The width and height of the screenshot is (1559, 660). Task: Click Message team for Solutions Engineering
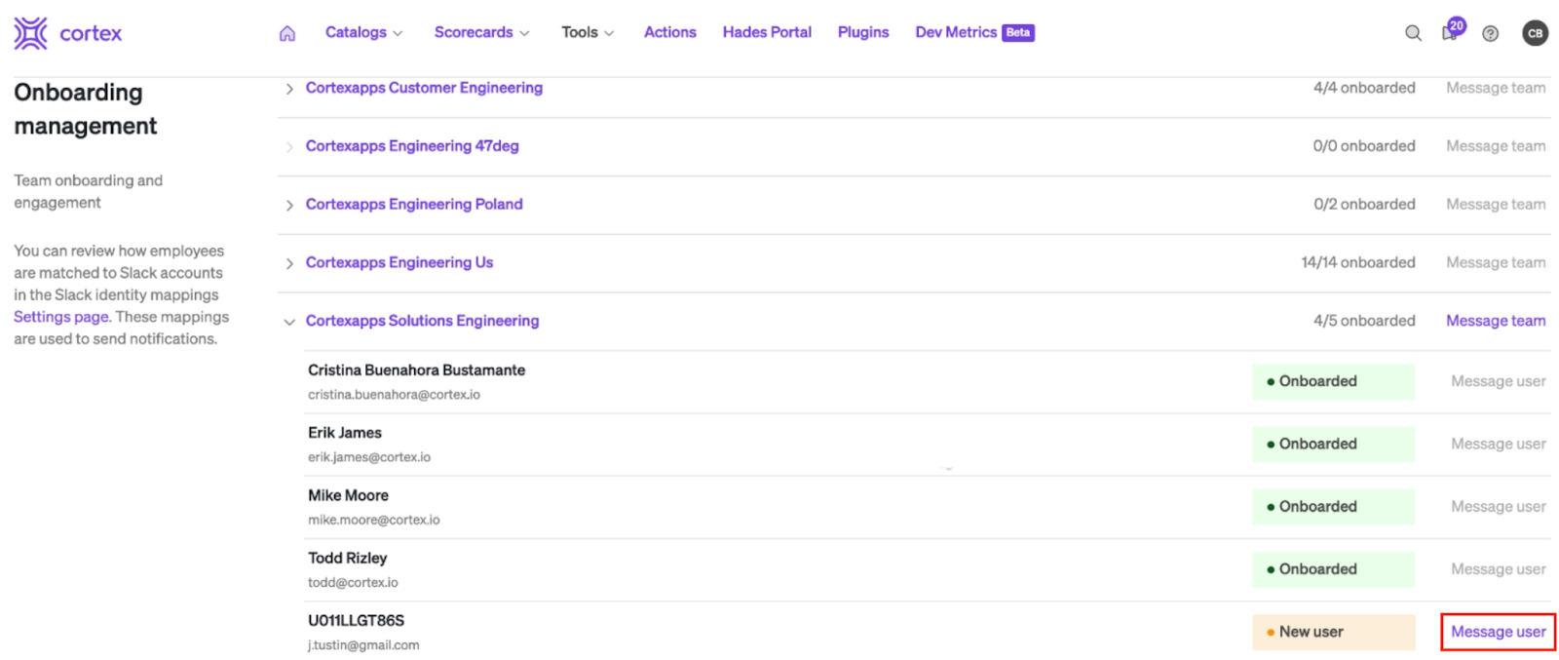pyautogui.click(x=1495, y=321)
